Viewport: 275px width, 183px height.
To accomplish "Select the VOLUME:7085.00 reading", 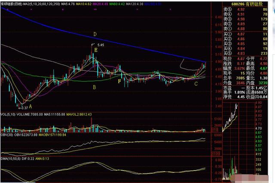I will [30, 114].
